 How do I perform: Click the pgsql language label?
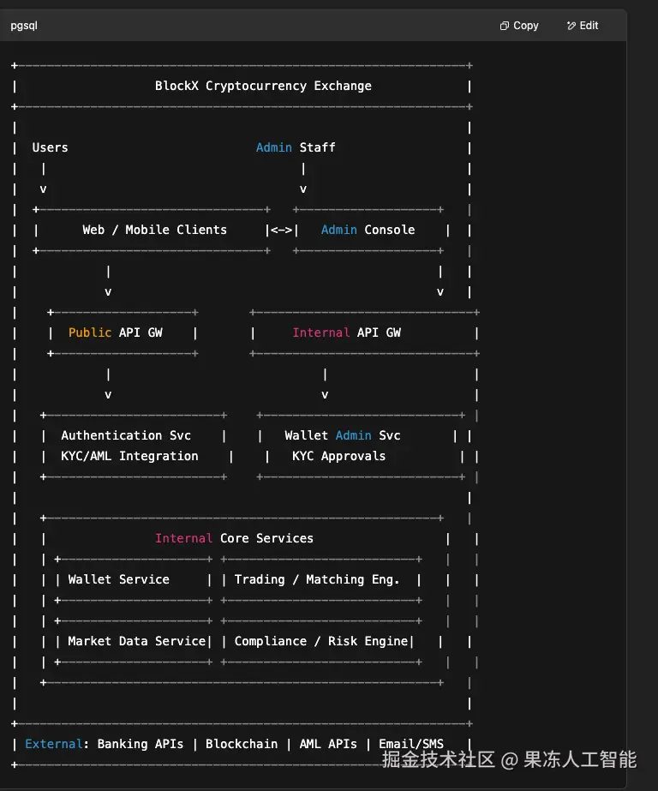(x=24, y=25)
